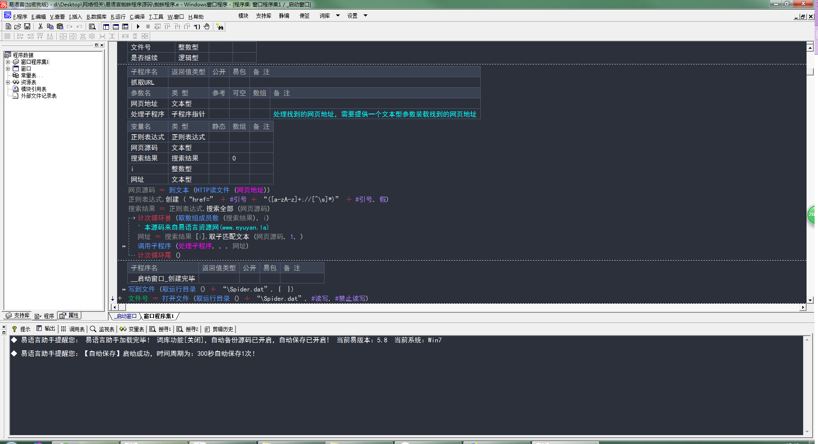
Task: Switch to the 程序 side panel tab
Action: point(45,316)
